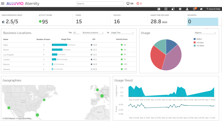This screenshot has width=222, height=122.
Task: Expand the Usage Time sort dropdown
Action: (122, 33)
